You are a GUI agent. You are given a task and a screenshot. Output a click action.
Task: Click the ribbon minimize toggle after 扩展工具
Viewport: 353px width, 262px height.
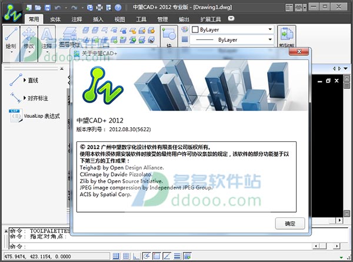[x=231, y=18]
